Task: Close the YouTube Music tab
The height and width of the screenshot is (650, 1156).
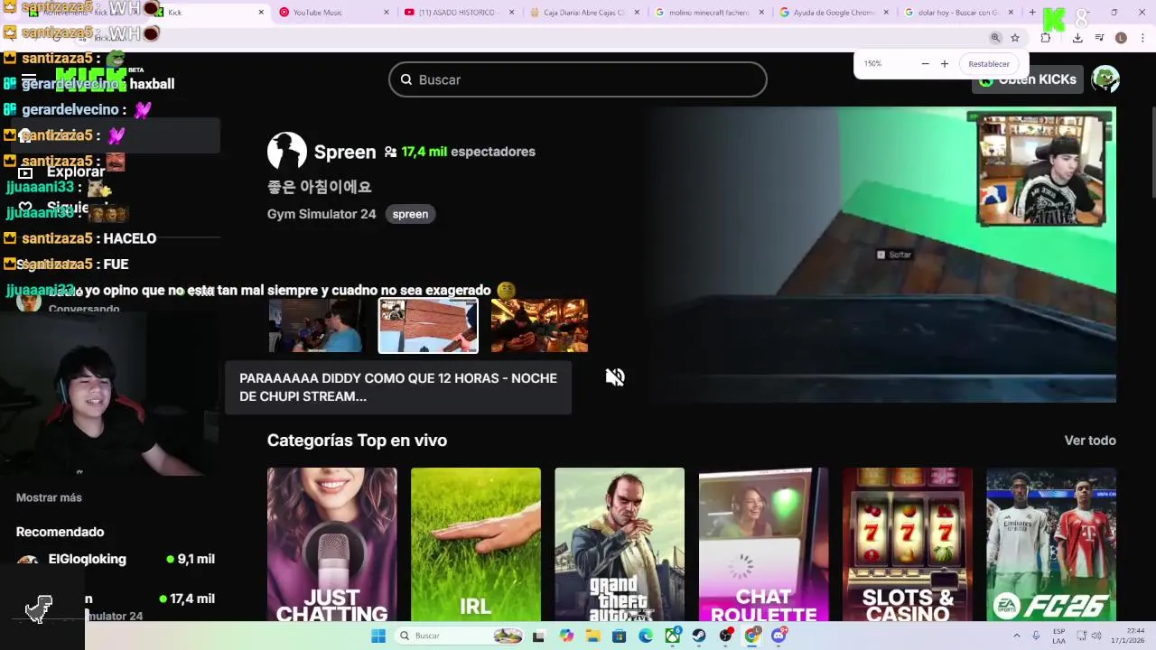Action: point(387,13)
